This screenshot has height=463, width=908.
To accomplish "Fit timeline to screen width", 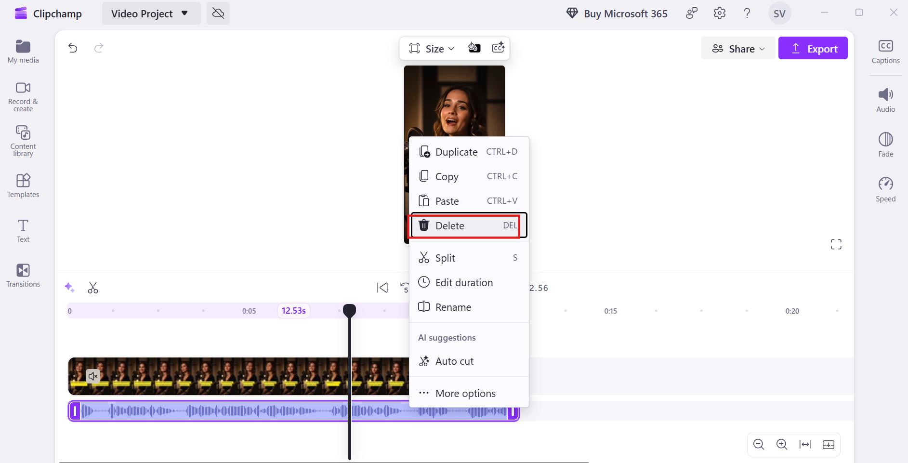I will pos(805,444).
